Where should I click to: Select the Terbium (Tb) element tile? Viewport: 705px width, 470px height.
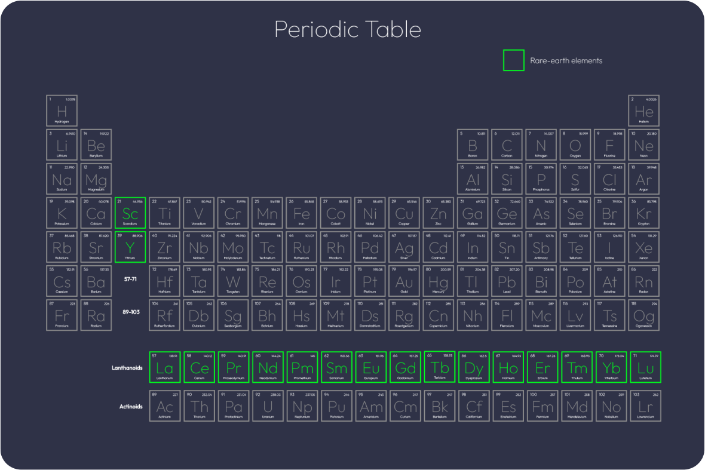tap(439, 367)
